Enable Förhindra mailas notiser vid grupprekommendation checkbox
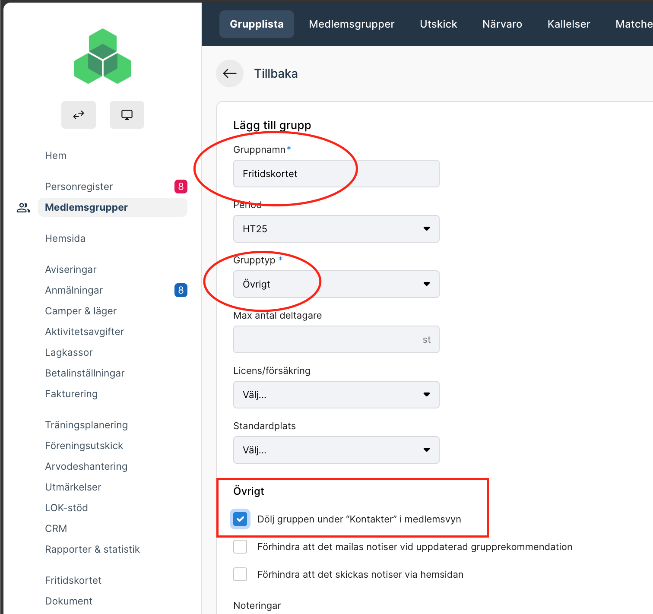 (x=240, y=547)
